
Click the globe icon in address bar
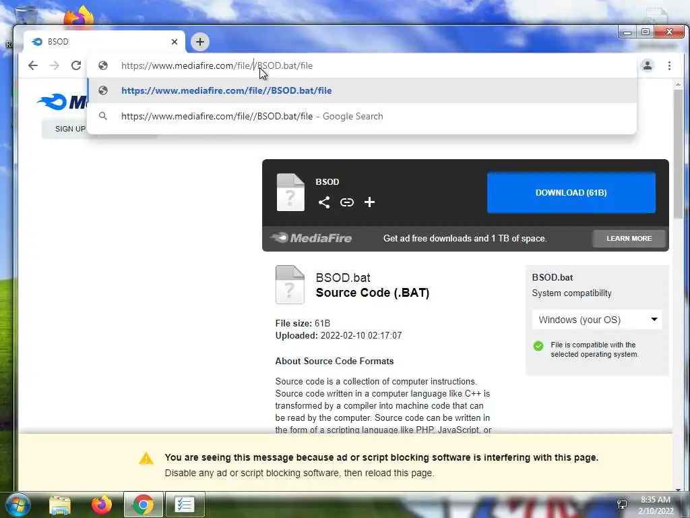point(103,65)
